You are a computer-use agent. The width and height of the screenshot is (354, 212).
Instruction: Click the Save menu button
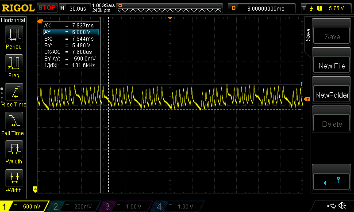331,36
